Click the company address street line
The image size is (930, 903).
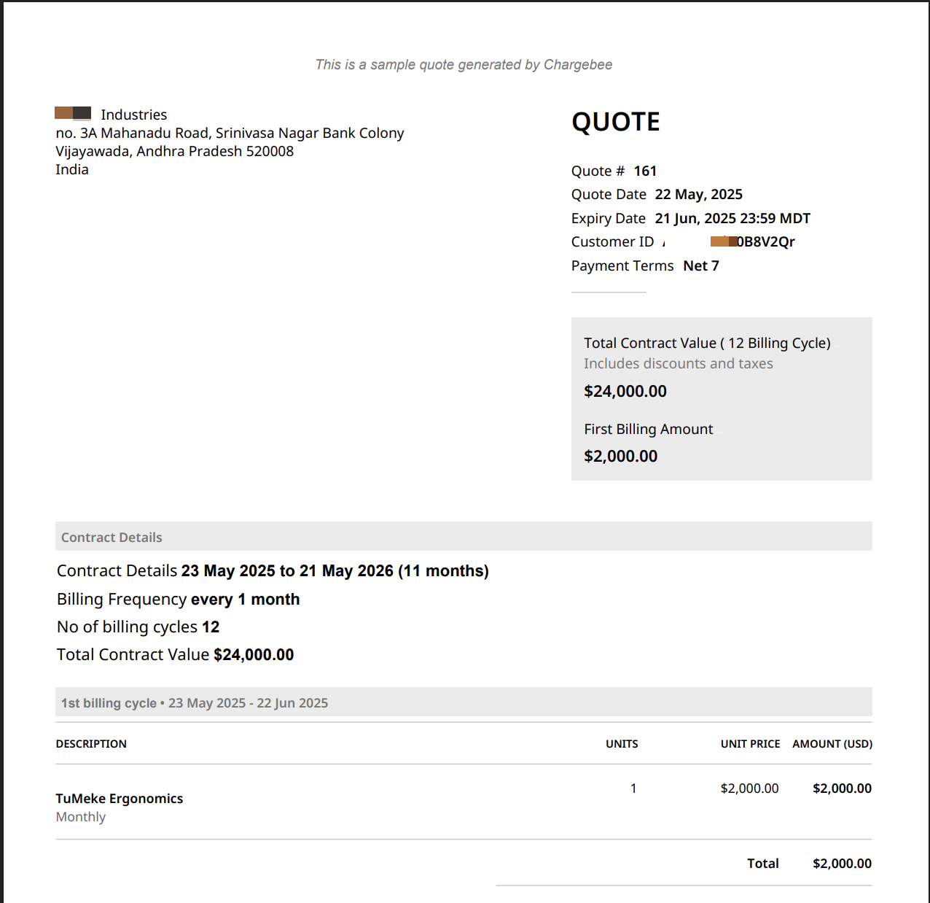tap(230, 133)
